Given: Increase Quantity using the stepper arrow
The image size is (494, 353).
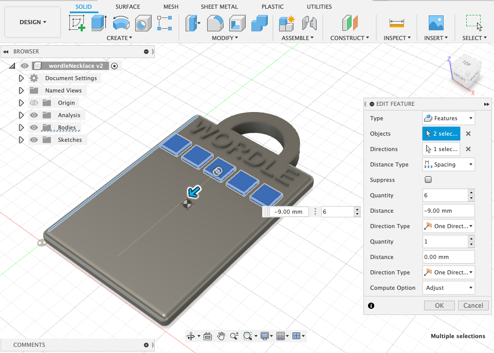Looking at the screenshot, I should [471, 193].
